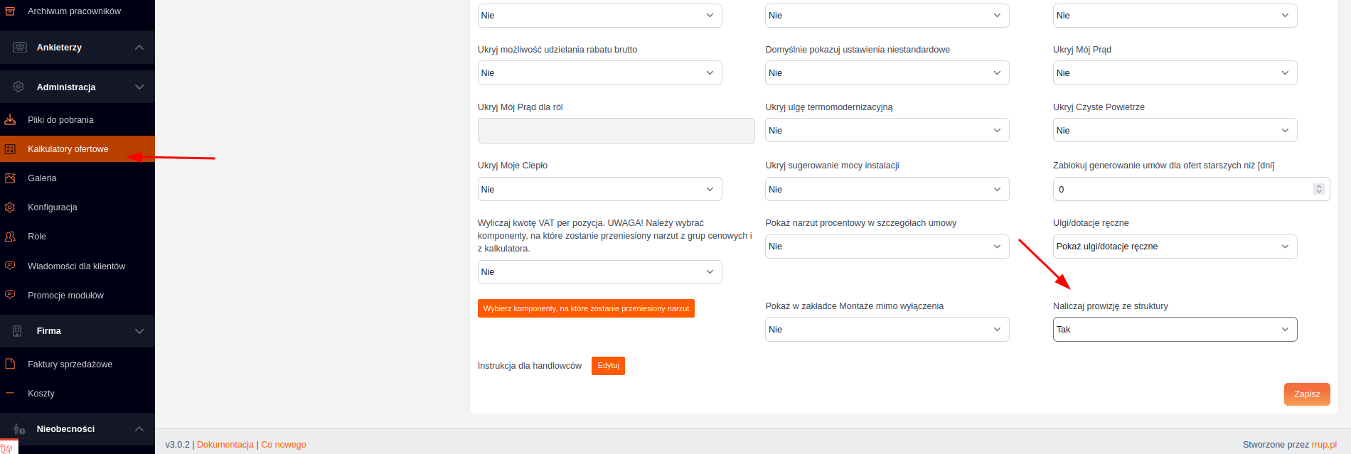Click the Promocje modułów icon
This screenshot has width=1351, height=454.
[10, 295]
